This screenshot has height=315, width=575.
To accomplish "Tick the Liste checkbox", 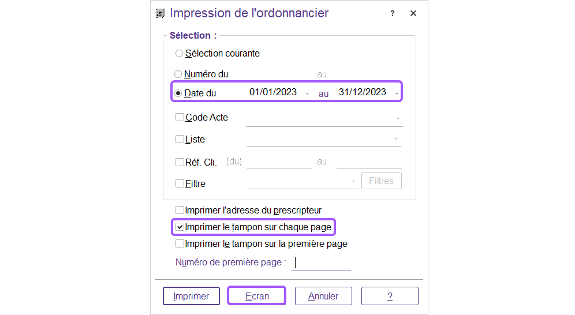I will 180,140.
